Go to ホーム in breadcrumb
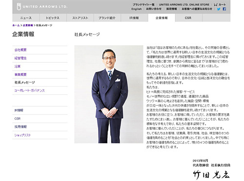 pos(16,25)
